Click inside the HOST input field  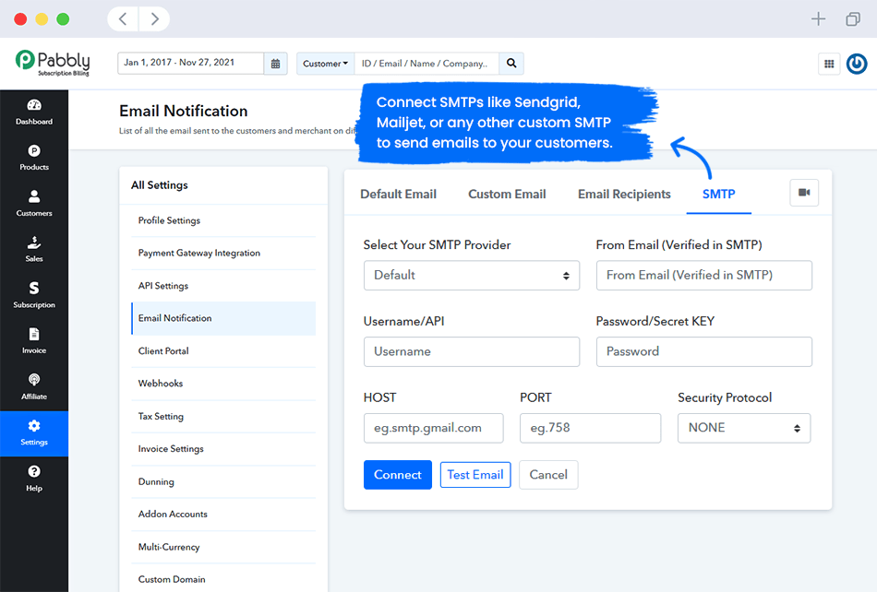(x=433, y=428)
